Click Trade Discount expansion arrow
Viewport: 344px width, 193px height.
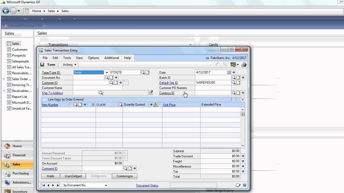[243, 156]
